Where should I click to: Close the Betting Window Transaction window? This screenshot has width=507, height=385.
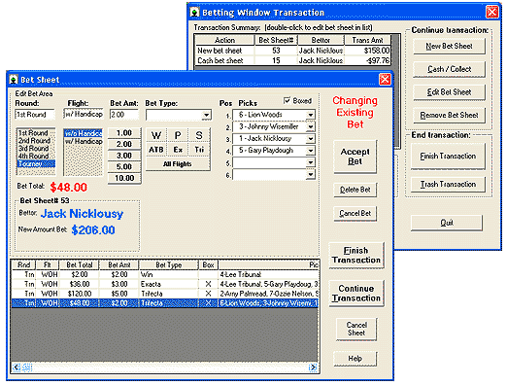pyautogui.click(x=492, y=13)
